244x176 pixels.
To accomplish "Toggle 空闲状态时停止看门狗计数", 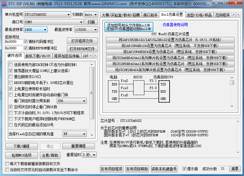I will 11,107.
